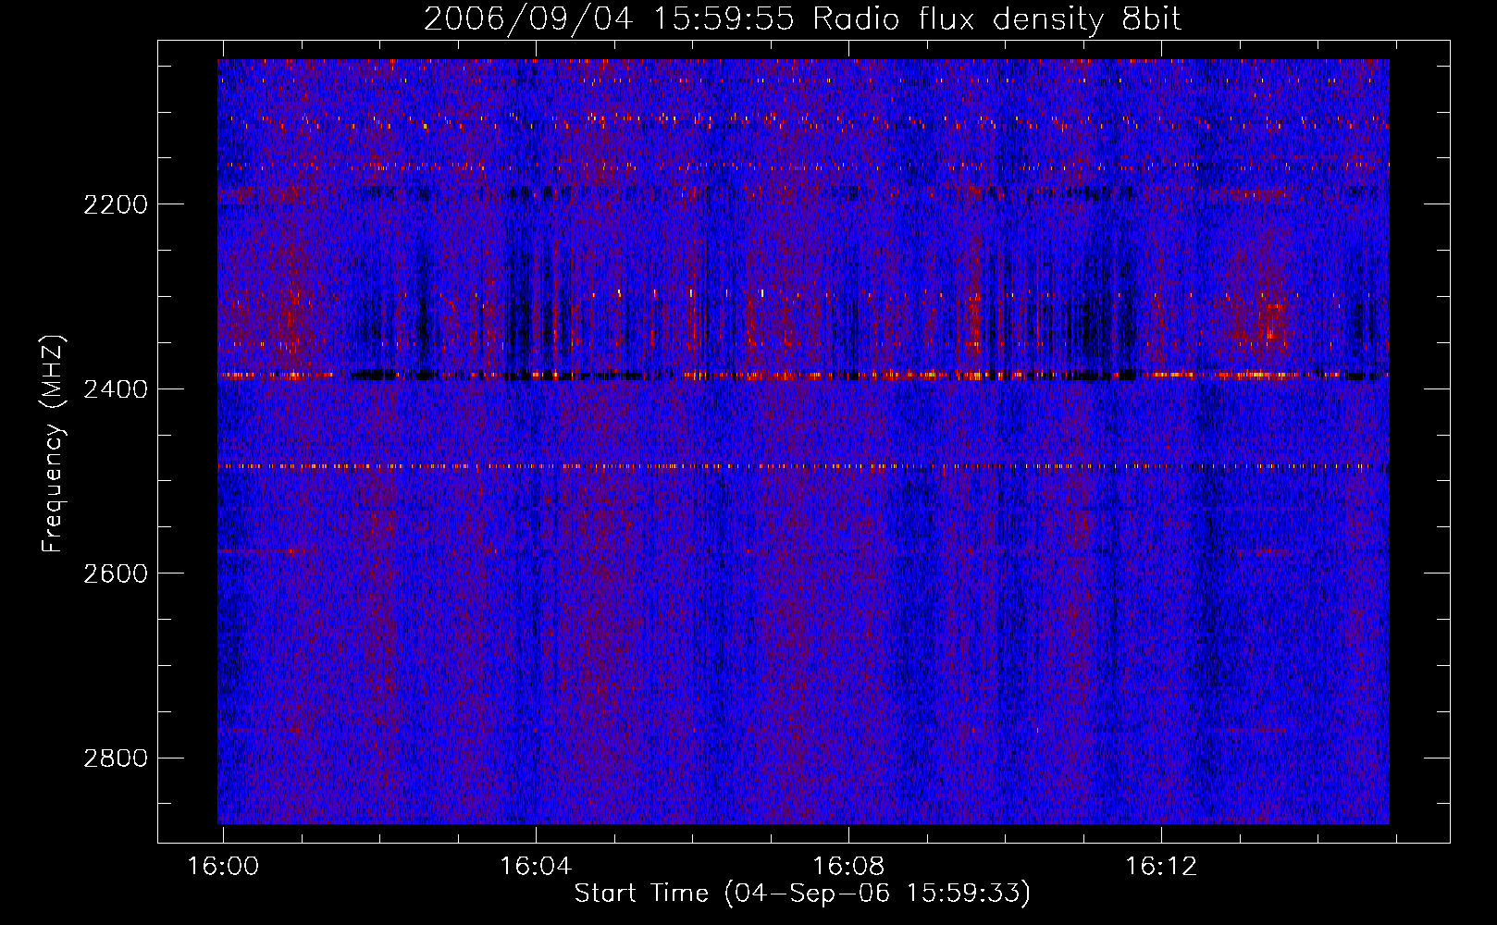Click the 2400 frequency tick label
This screenshot has height=925, width=1497.
(116, 389)
